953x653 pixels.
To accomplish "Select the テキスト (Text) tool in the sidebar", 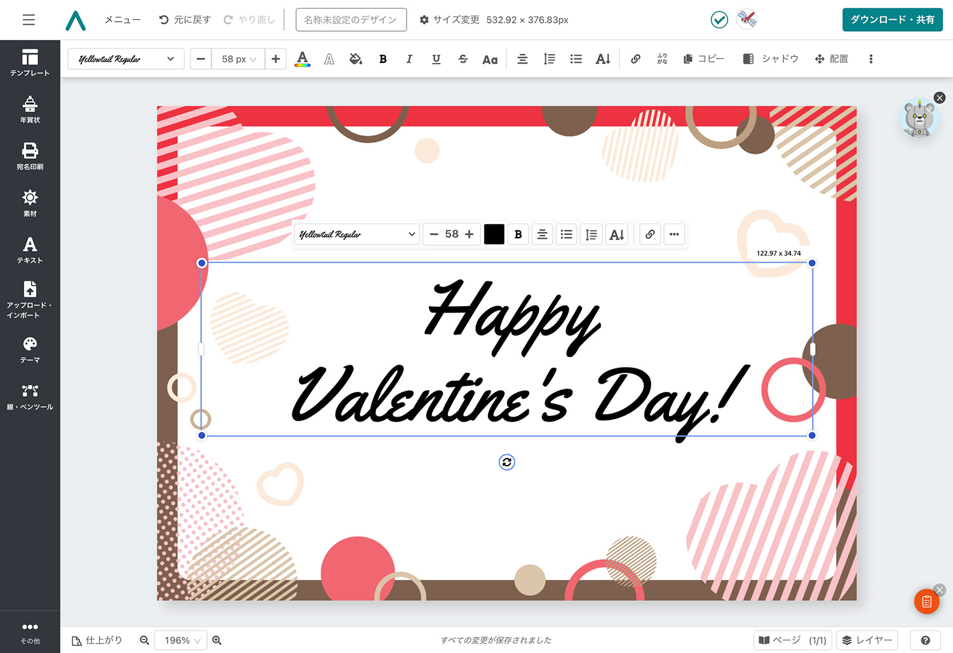I will click(30, 250).
